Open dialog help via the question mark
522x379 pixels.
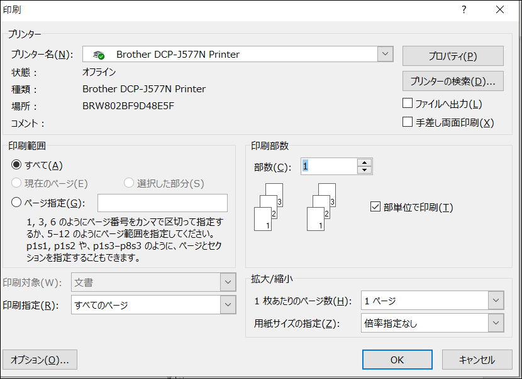coord(464,9)
